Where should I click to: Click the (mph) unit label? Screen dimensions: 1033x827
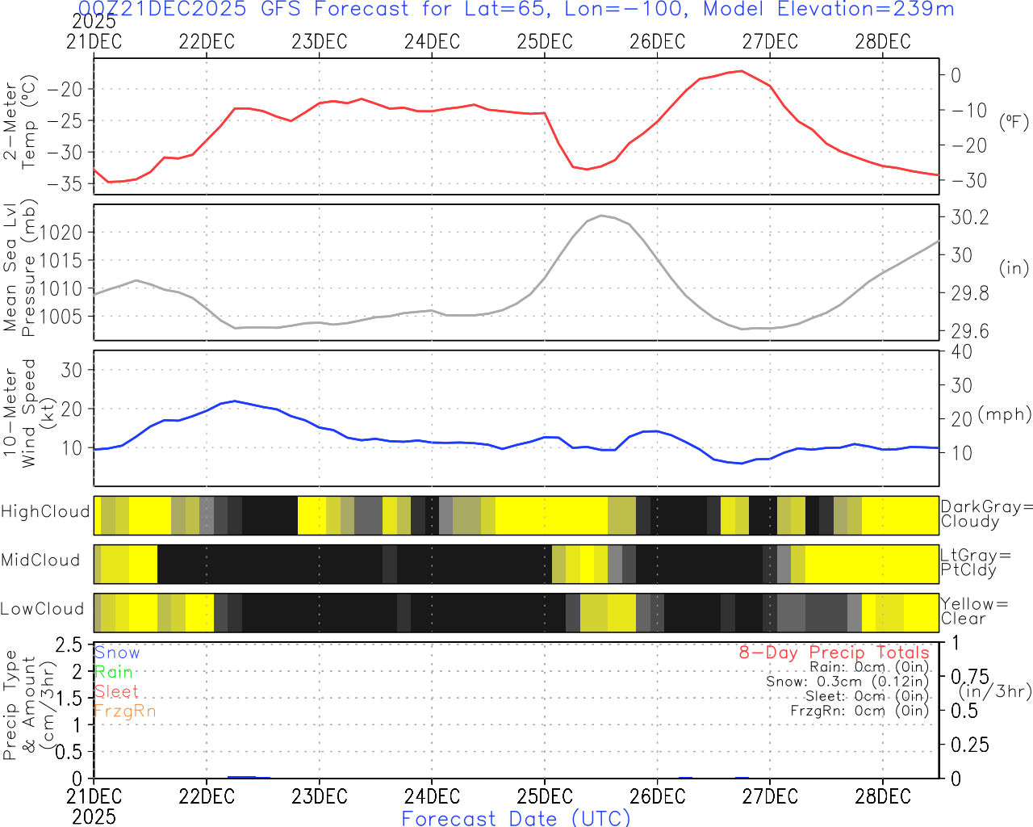tap(1004, 414)
